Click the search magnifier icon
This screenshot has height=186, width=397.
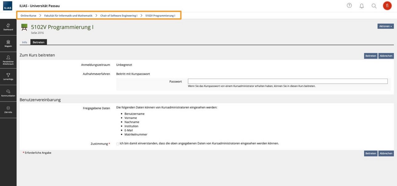click(x=374, y=6)
